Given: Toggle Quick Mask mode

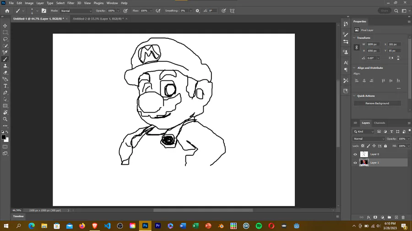Looking at the screenshot, I should pyautogui.click(x=5, y=147).
